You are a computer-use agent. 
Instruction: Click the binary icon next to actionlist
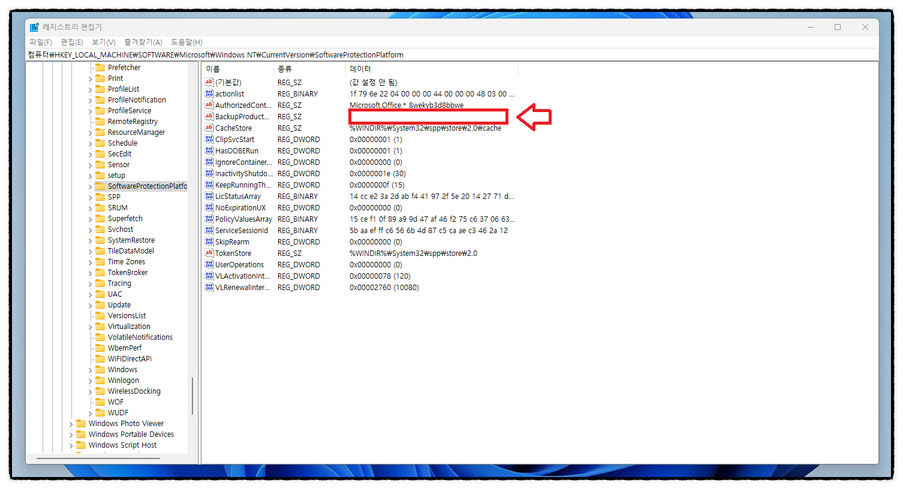pos(209,93)
